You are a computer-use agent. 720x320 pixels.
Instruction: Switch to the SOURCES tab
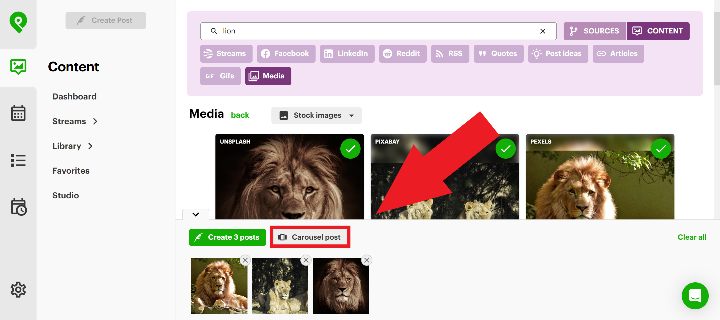pyautogui.click(x=594, y=31)
